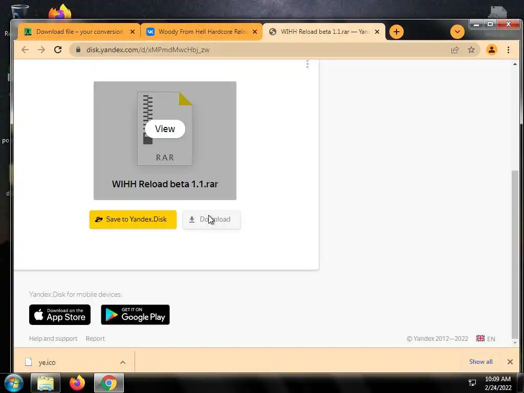Screen dimensions: 524x393
Task: Click the View button on RAR file
Action: [165, 129]
